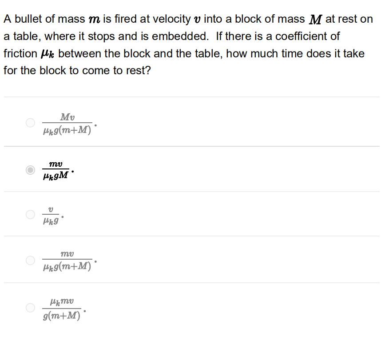Click the formula text Mv/μkg(m+M)
385x337 pixels.
[x=67, y=122]
